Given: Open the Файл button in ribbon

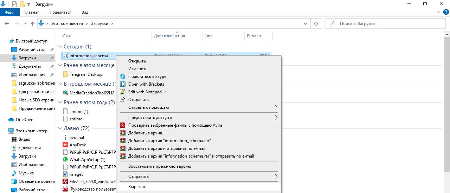Looking at the screenshot, I should coord(10,12).
